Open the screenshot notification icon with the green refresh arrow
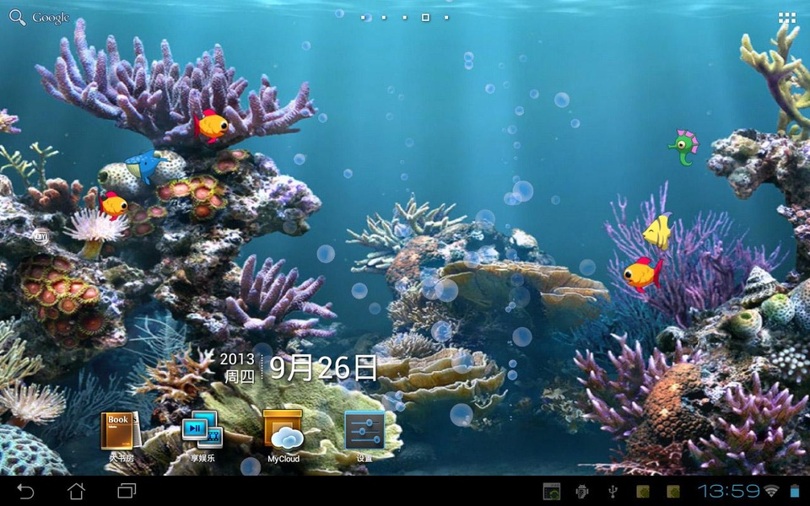This screenshot has height=506, width=810. coord(552,492)
